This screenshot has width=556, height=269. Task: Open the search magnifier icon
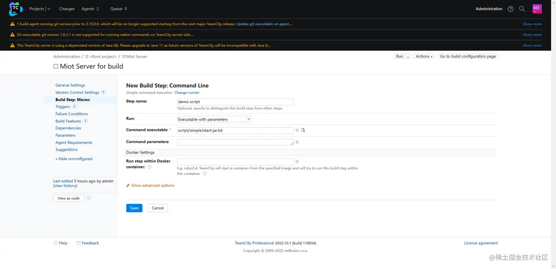click(522, 9)
